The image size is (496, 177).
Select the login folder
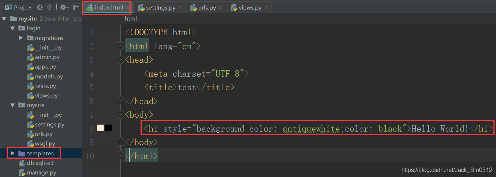pyautogui.click(x=33, y=28)
